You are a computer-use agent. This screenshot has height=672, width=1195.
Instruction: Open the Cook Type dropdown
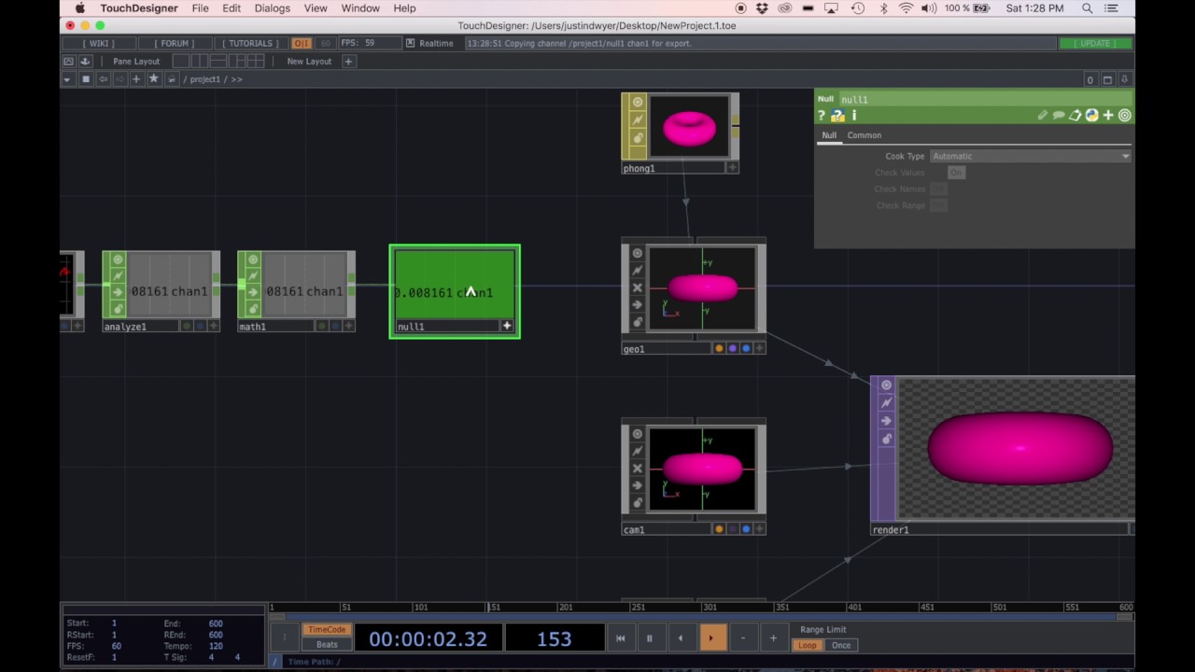click(1031, 156)
